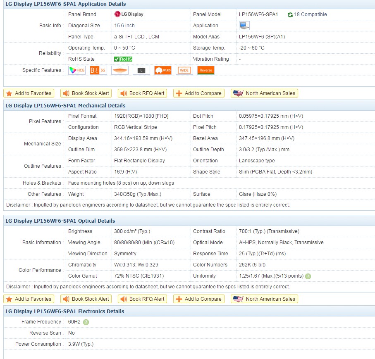
Task: Add to Compare under Application Details
Action: tap(199, 93)
